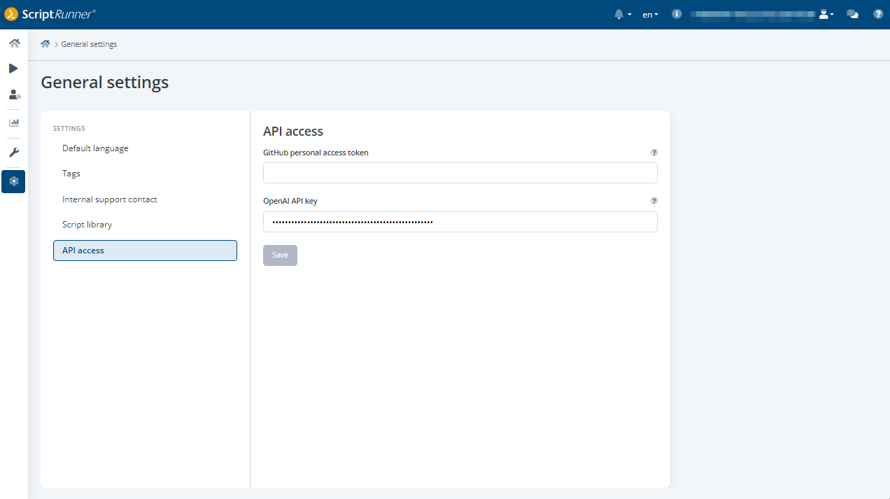Focus the GitHub personal access token field
The image size is (890, 499).
tap(460, 173)
